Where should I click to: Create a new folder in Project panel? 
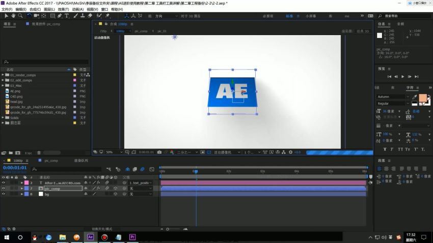pyautogui.click(x=11, y=153)
